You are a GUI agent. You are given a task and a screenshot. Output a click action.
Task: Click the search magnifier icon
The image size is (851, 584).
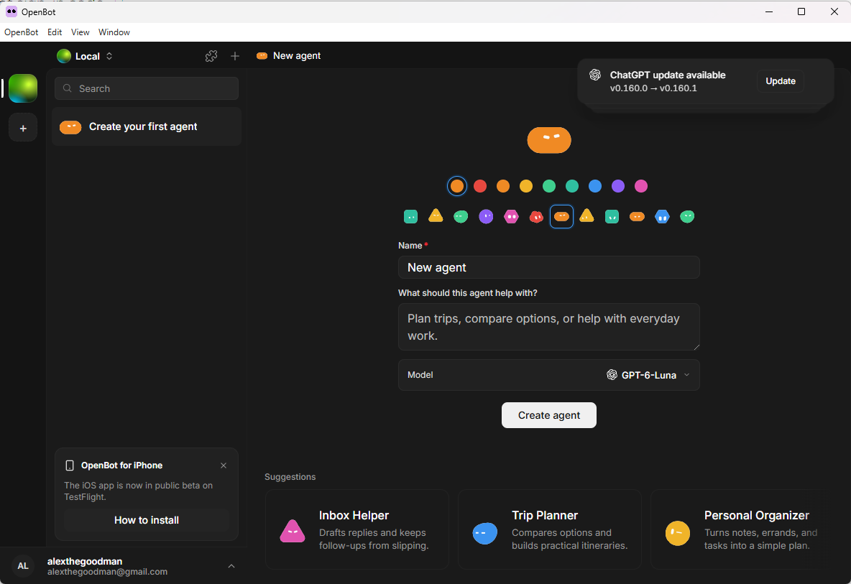pos(68,88)
